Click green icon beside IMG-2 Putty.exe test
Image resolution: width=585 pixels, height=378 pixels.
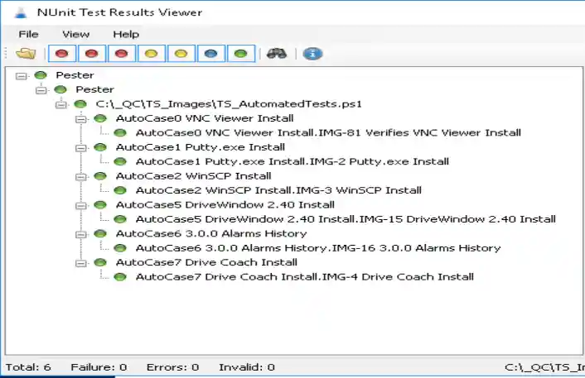(x=120, y=161)
